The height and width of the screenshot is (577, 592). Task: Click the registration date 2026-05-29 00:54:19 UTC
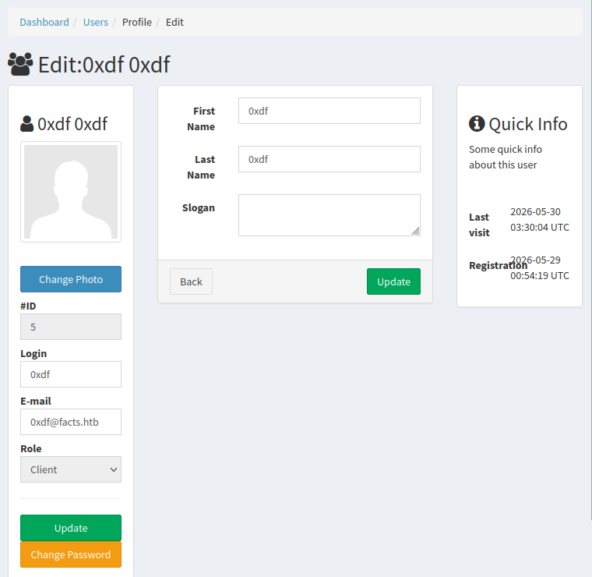(540, 268)
